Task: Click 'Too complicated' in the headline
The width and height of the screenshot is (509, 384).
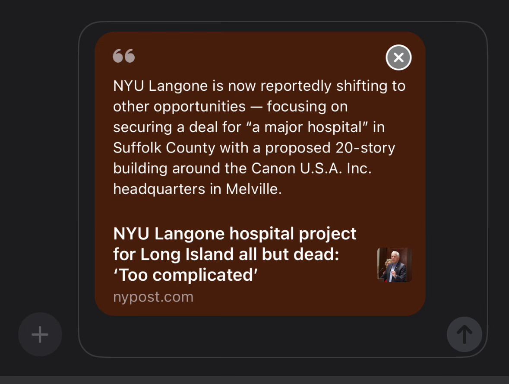Action: [185, 275]
